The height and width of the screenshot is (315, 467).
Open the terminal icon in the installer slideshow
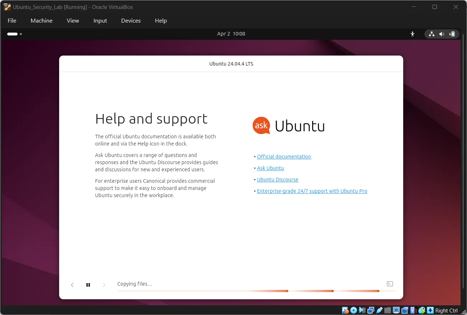tap(390, 283)
